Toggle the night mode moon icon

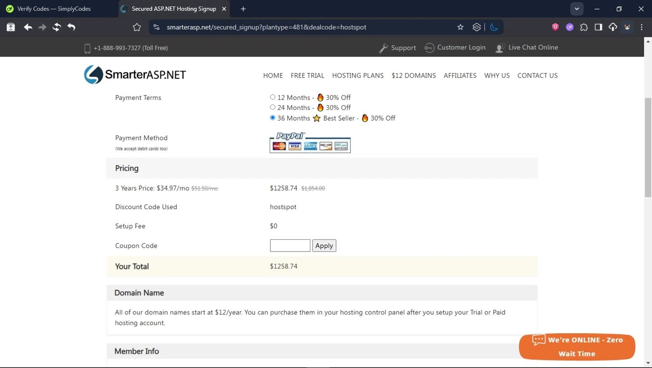pos(494,27)
